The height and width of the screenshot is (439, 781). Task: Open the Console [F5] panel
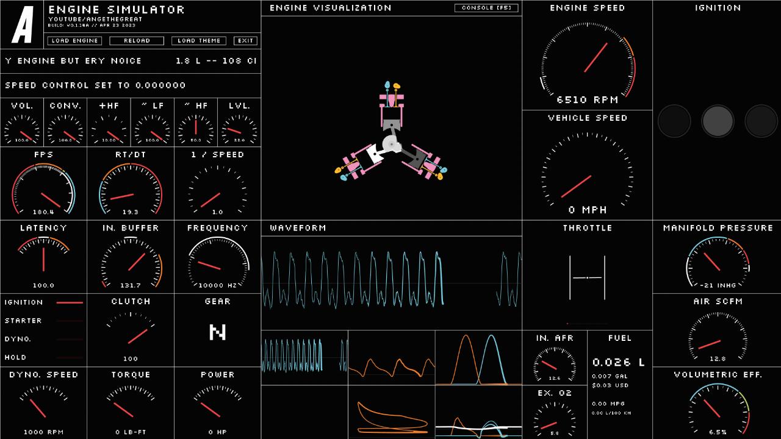pyautogui.click(x=486, y=8)
